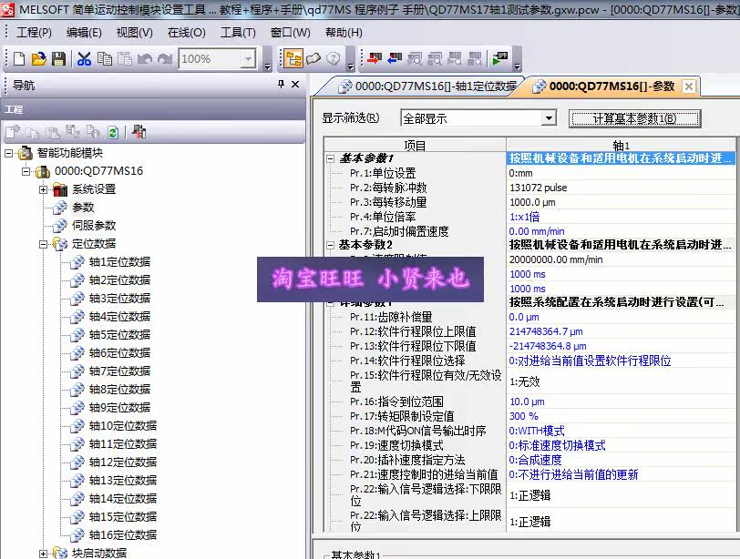The width and height of the screenshot is (740, 559).
Task: Select 参数 in the navigation tree
Action: click(x=83, y=208)
